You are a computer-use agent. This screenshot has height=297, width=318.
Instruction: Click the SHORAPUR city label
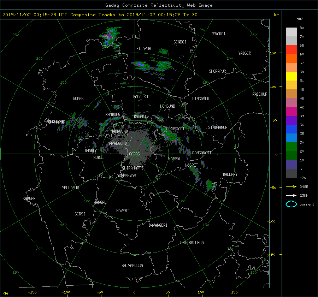click(217, 71)
